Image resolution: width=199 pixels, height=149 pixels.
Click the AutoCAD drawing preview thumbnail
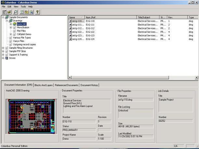(x=31, y=116)
